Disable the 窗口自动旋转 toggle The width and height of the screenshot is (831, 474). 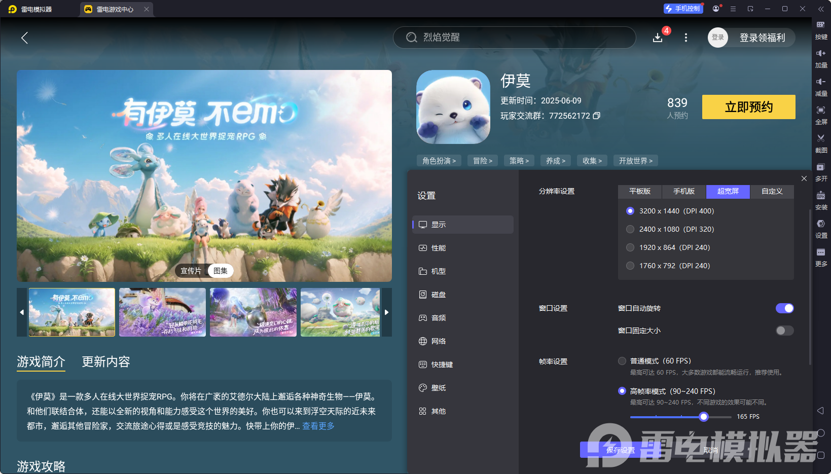point(784,308)
